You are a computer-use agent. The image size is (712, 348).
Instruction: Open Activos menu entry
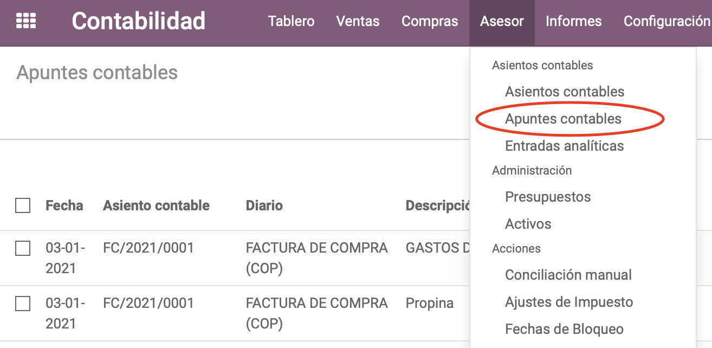click(528, 224)
